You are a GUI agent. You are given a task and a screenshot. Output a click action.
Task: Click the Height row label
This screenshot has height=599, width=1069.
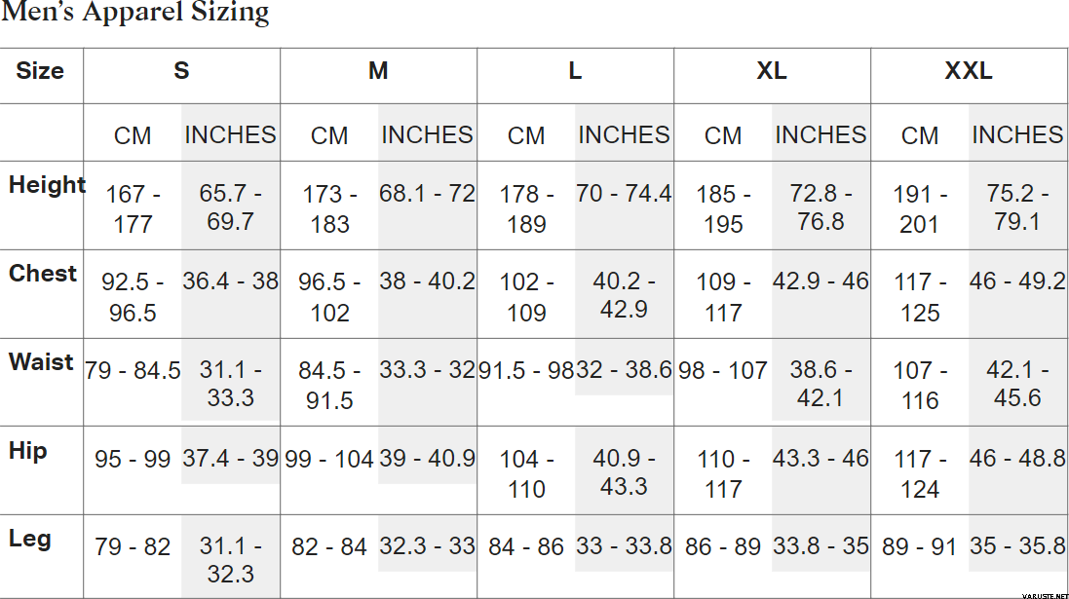(x=47, y=185)
